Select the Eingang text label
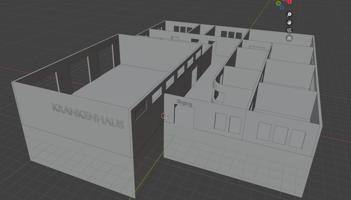 tap(184, 103)
